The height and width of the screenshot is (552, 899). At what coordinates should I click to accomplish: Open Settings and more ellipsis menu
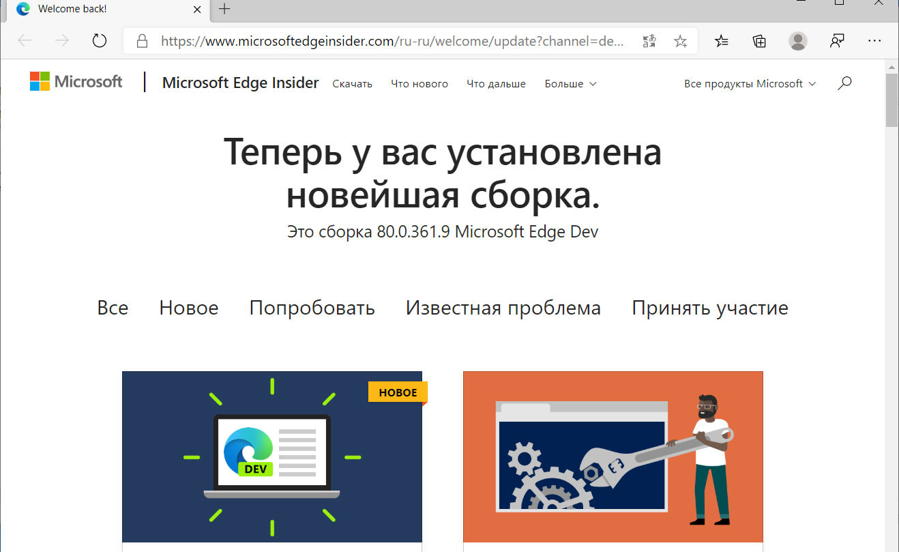point(874,42)
